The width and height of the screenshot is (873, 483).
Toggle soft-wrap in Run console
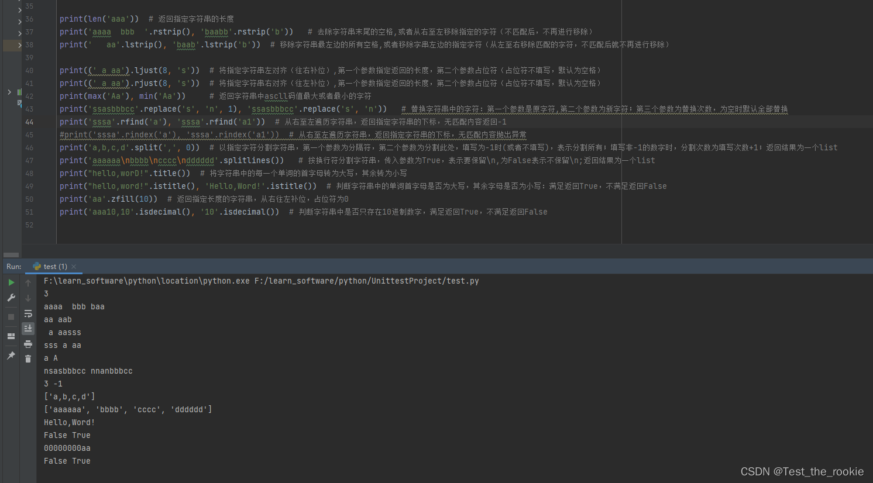(x=28, y=313)
